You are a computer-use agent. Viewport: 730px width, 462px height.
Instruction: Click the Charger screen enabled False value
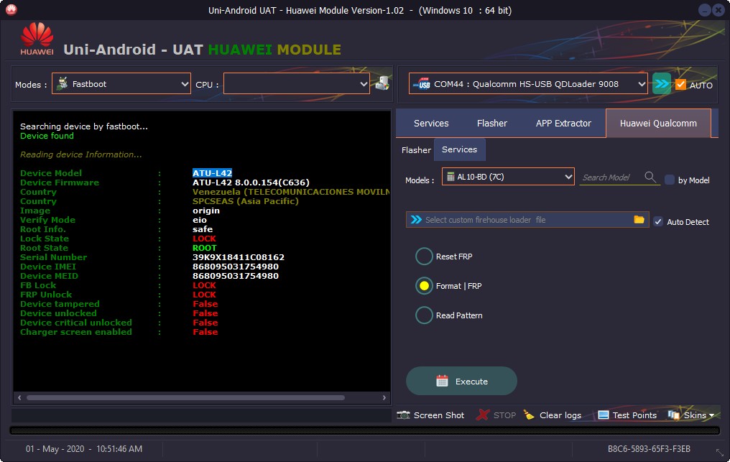point(205,332)
